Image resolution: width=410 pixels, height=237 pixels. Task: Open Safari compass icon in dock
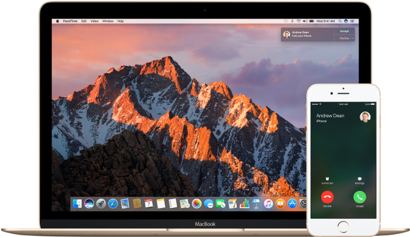[113, 203]
